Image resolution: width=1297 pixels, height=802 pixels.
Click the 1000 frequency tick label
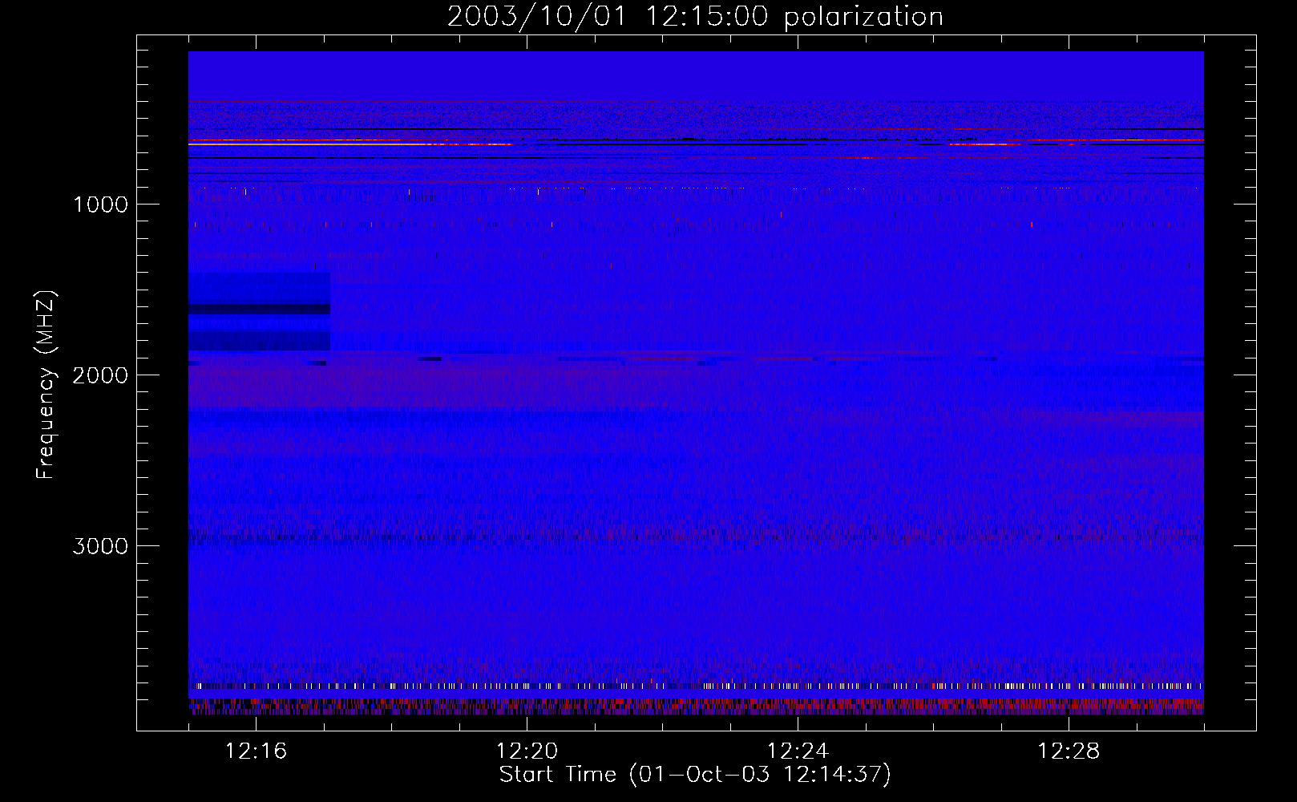pos(100,205)
